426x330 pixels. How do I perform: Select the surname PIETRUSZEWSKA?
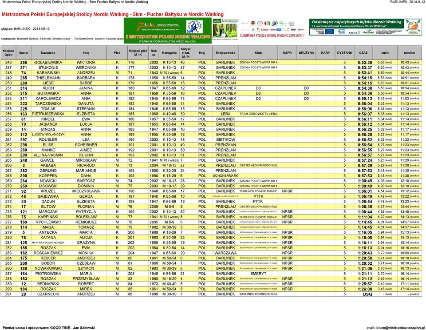(48, 114)
